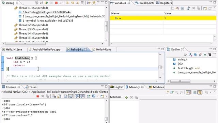Screen dimensions: 218x123
Task: Click the Name column header in Variables
Action: pos(115,13)
